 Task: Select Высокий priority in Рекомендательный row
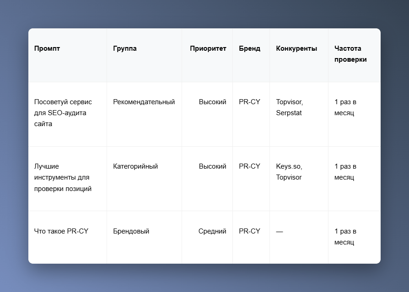pyautogui.click(x=212, y=102)
